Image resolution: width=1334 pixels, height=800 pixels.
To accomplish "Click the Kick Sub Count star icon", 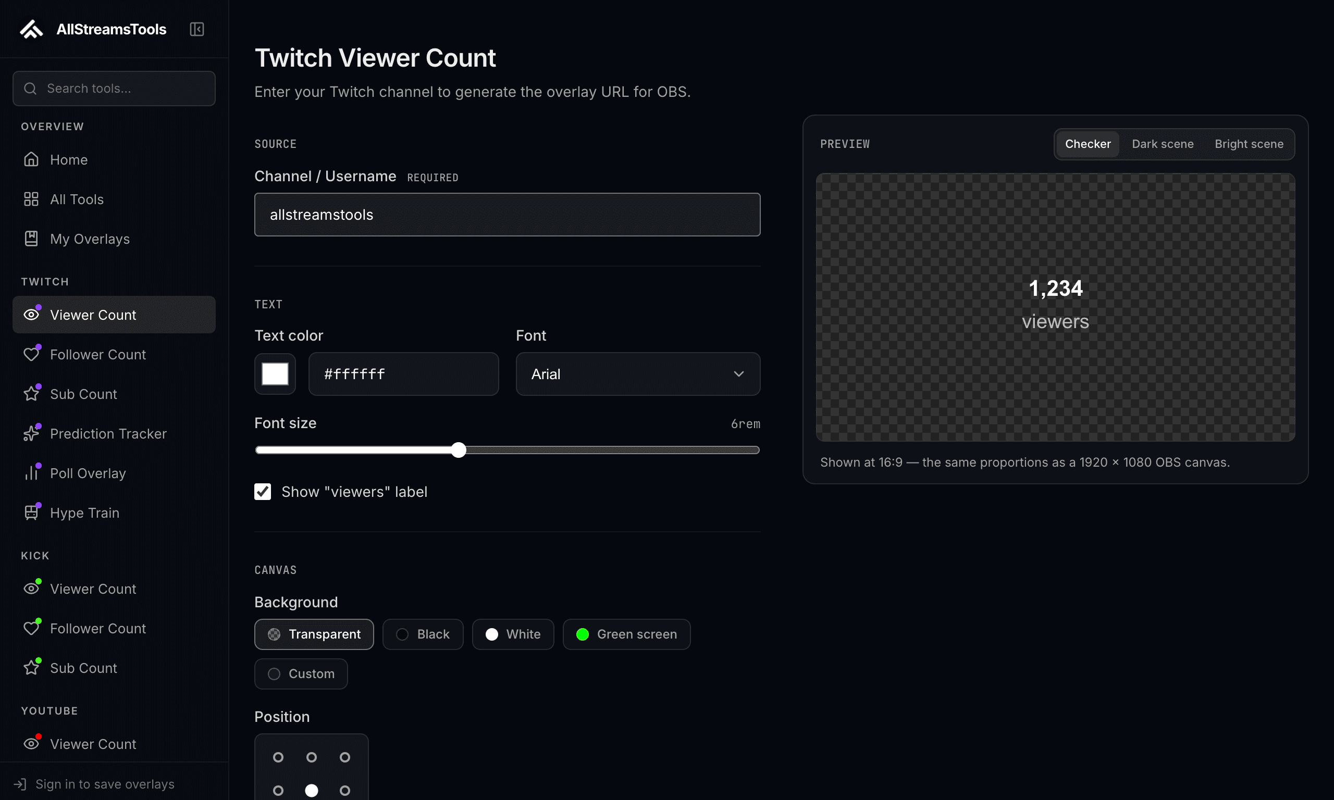I will click(31, 667).
